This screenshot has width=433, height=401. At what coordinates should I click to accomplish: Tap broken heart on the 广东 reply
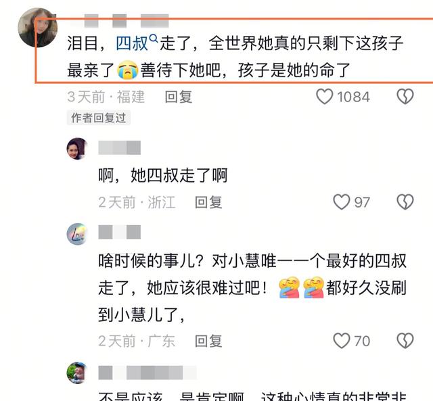pyautogui.click(x=405, y=341)
